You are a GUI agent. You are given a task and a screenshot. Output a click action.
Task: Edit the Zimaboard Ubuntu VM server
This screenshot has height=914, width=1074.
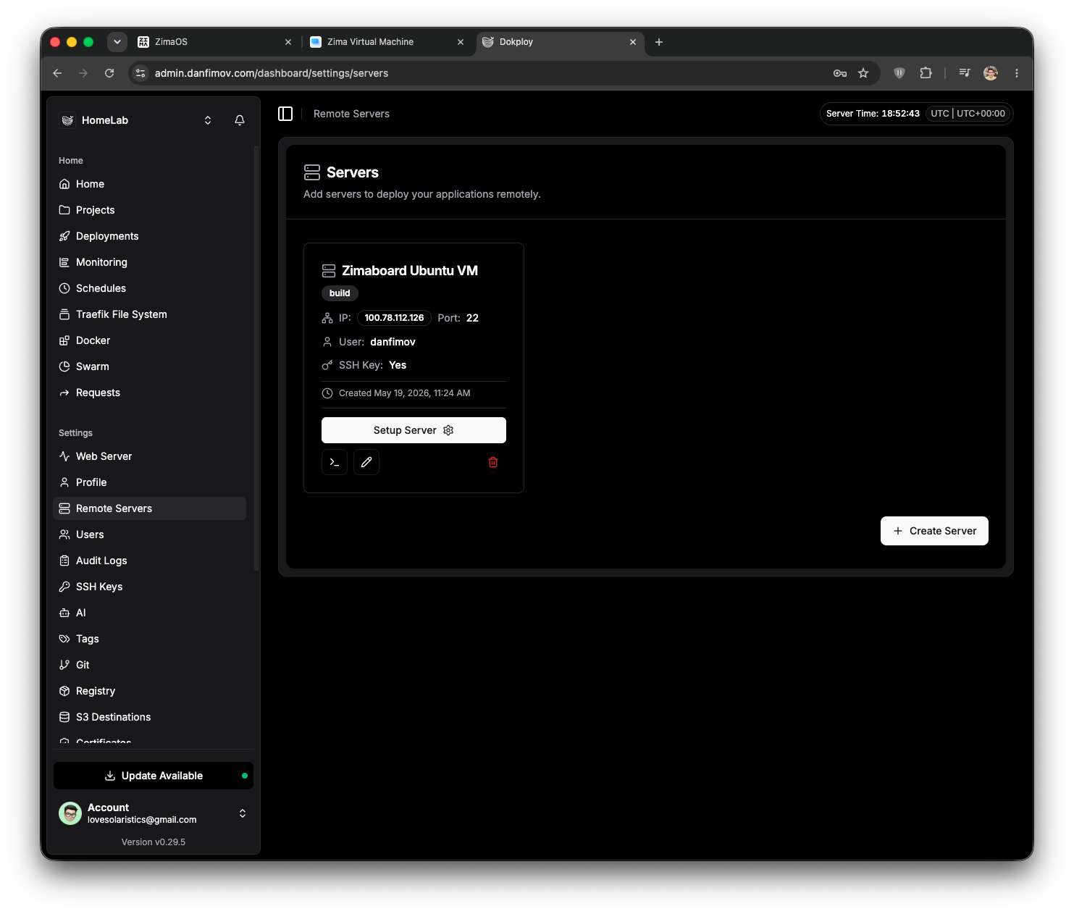[x=366, y=462]
